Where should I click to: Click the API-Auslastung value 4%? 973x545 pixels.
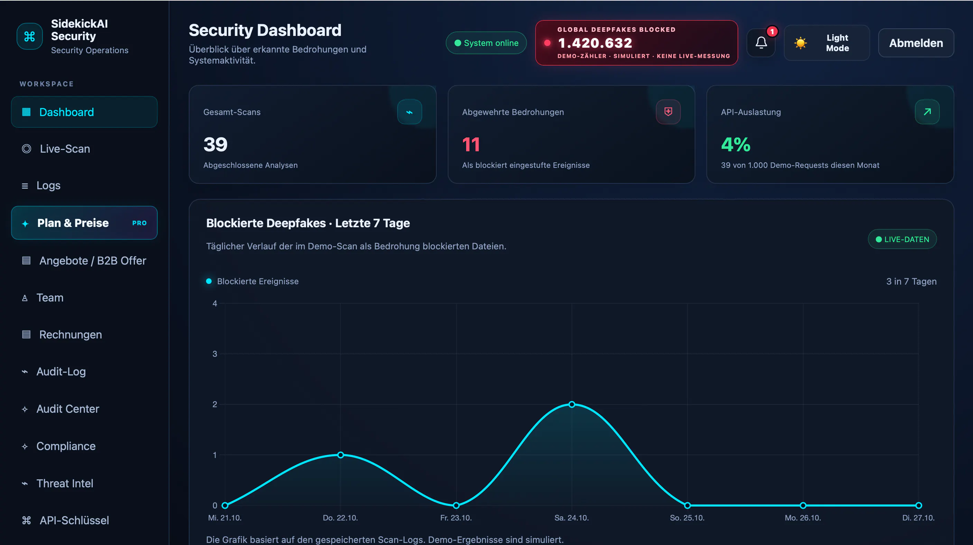(735, 144)
